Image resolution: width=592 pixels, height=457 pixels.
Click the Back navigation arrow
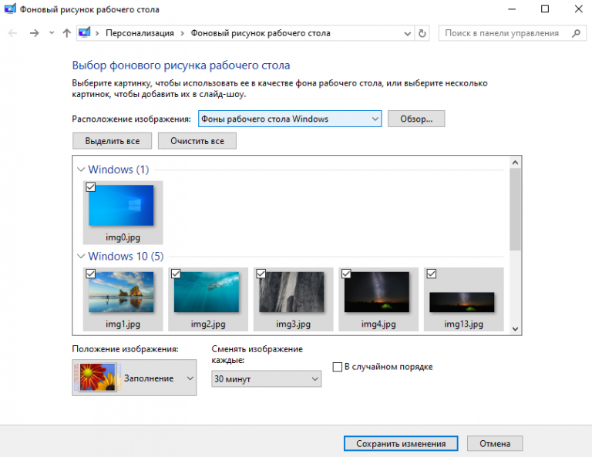[x=12, y=33]
